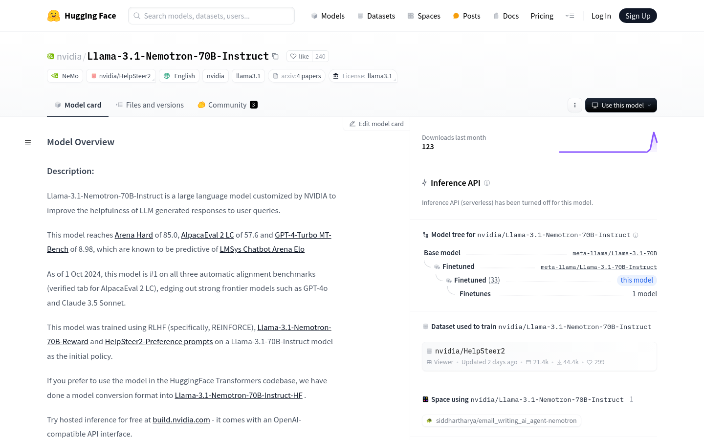Click the Model tree info icon
704x440 pixels.
[636, 235]
